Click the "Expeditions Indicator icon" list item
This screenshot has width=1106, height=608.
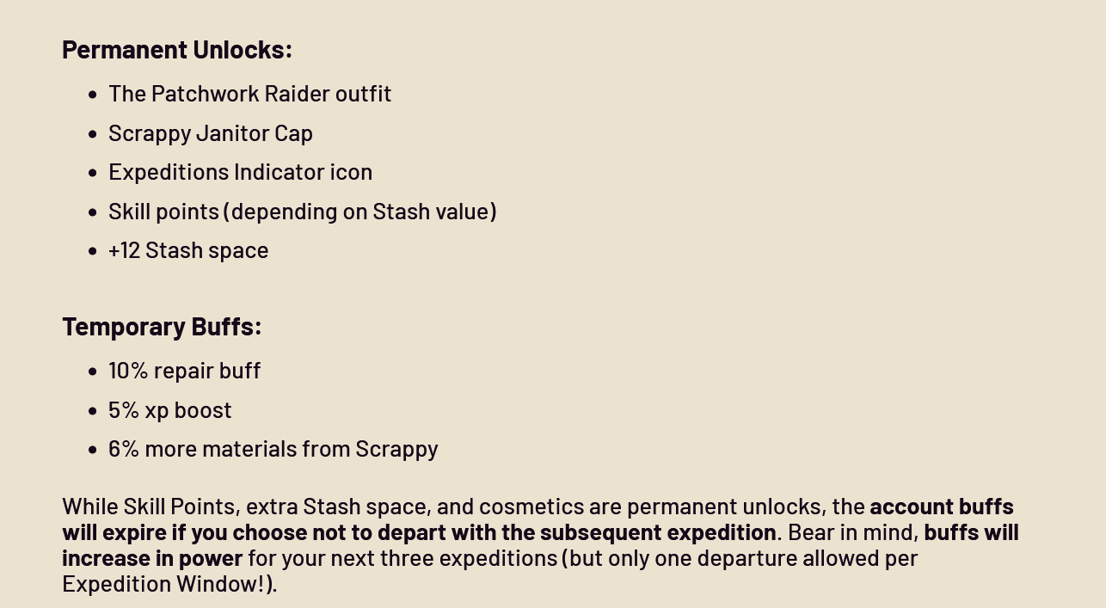click(240, 172)
